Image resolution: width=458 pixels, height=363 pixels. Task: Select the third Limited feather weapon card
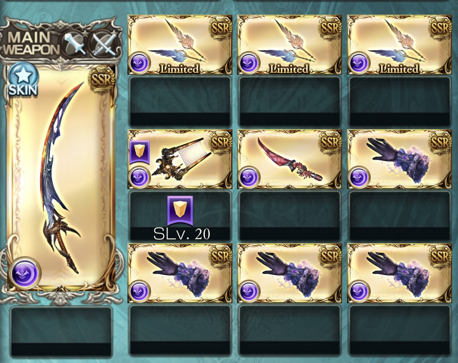point(399,45)
